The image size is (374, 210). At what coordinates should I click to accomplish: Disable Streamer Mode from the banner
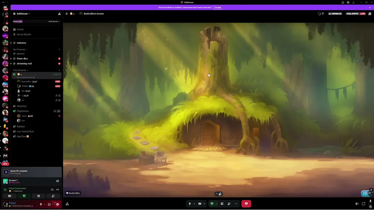(218, 7)
